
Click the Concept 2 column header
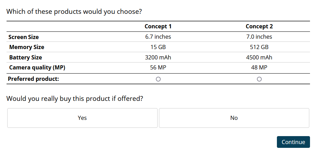(259, 26)
